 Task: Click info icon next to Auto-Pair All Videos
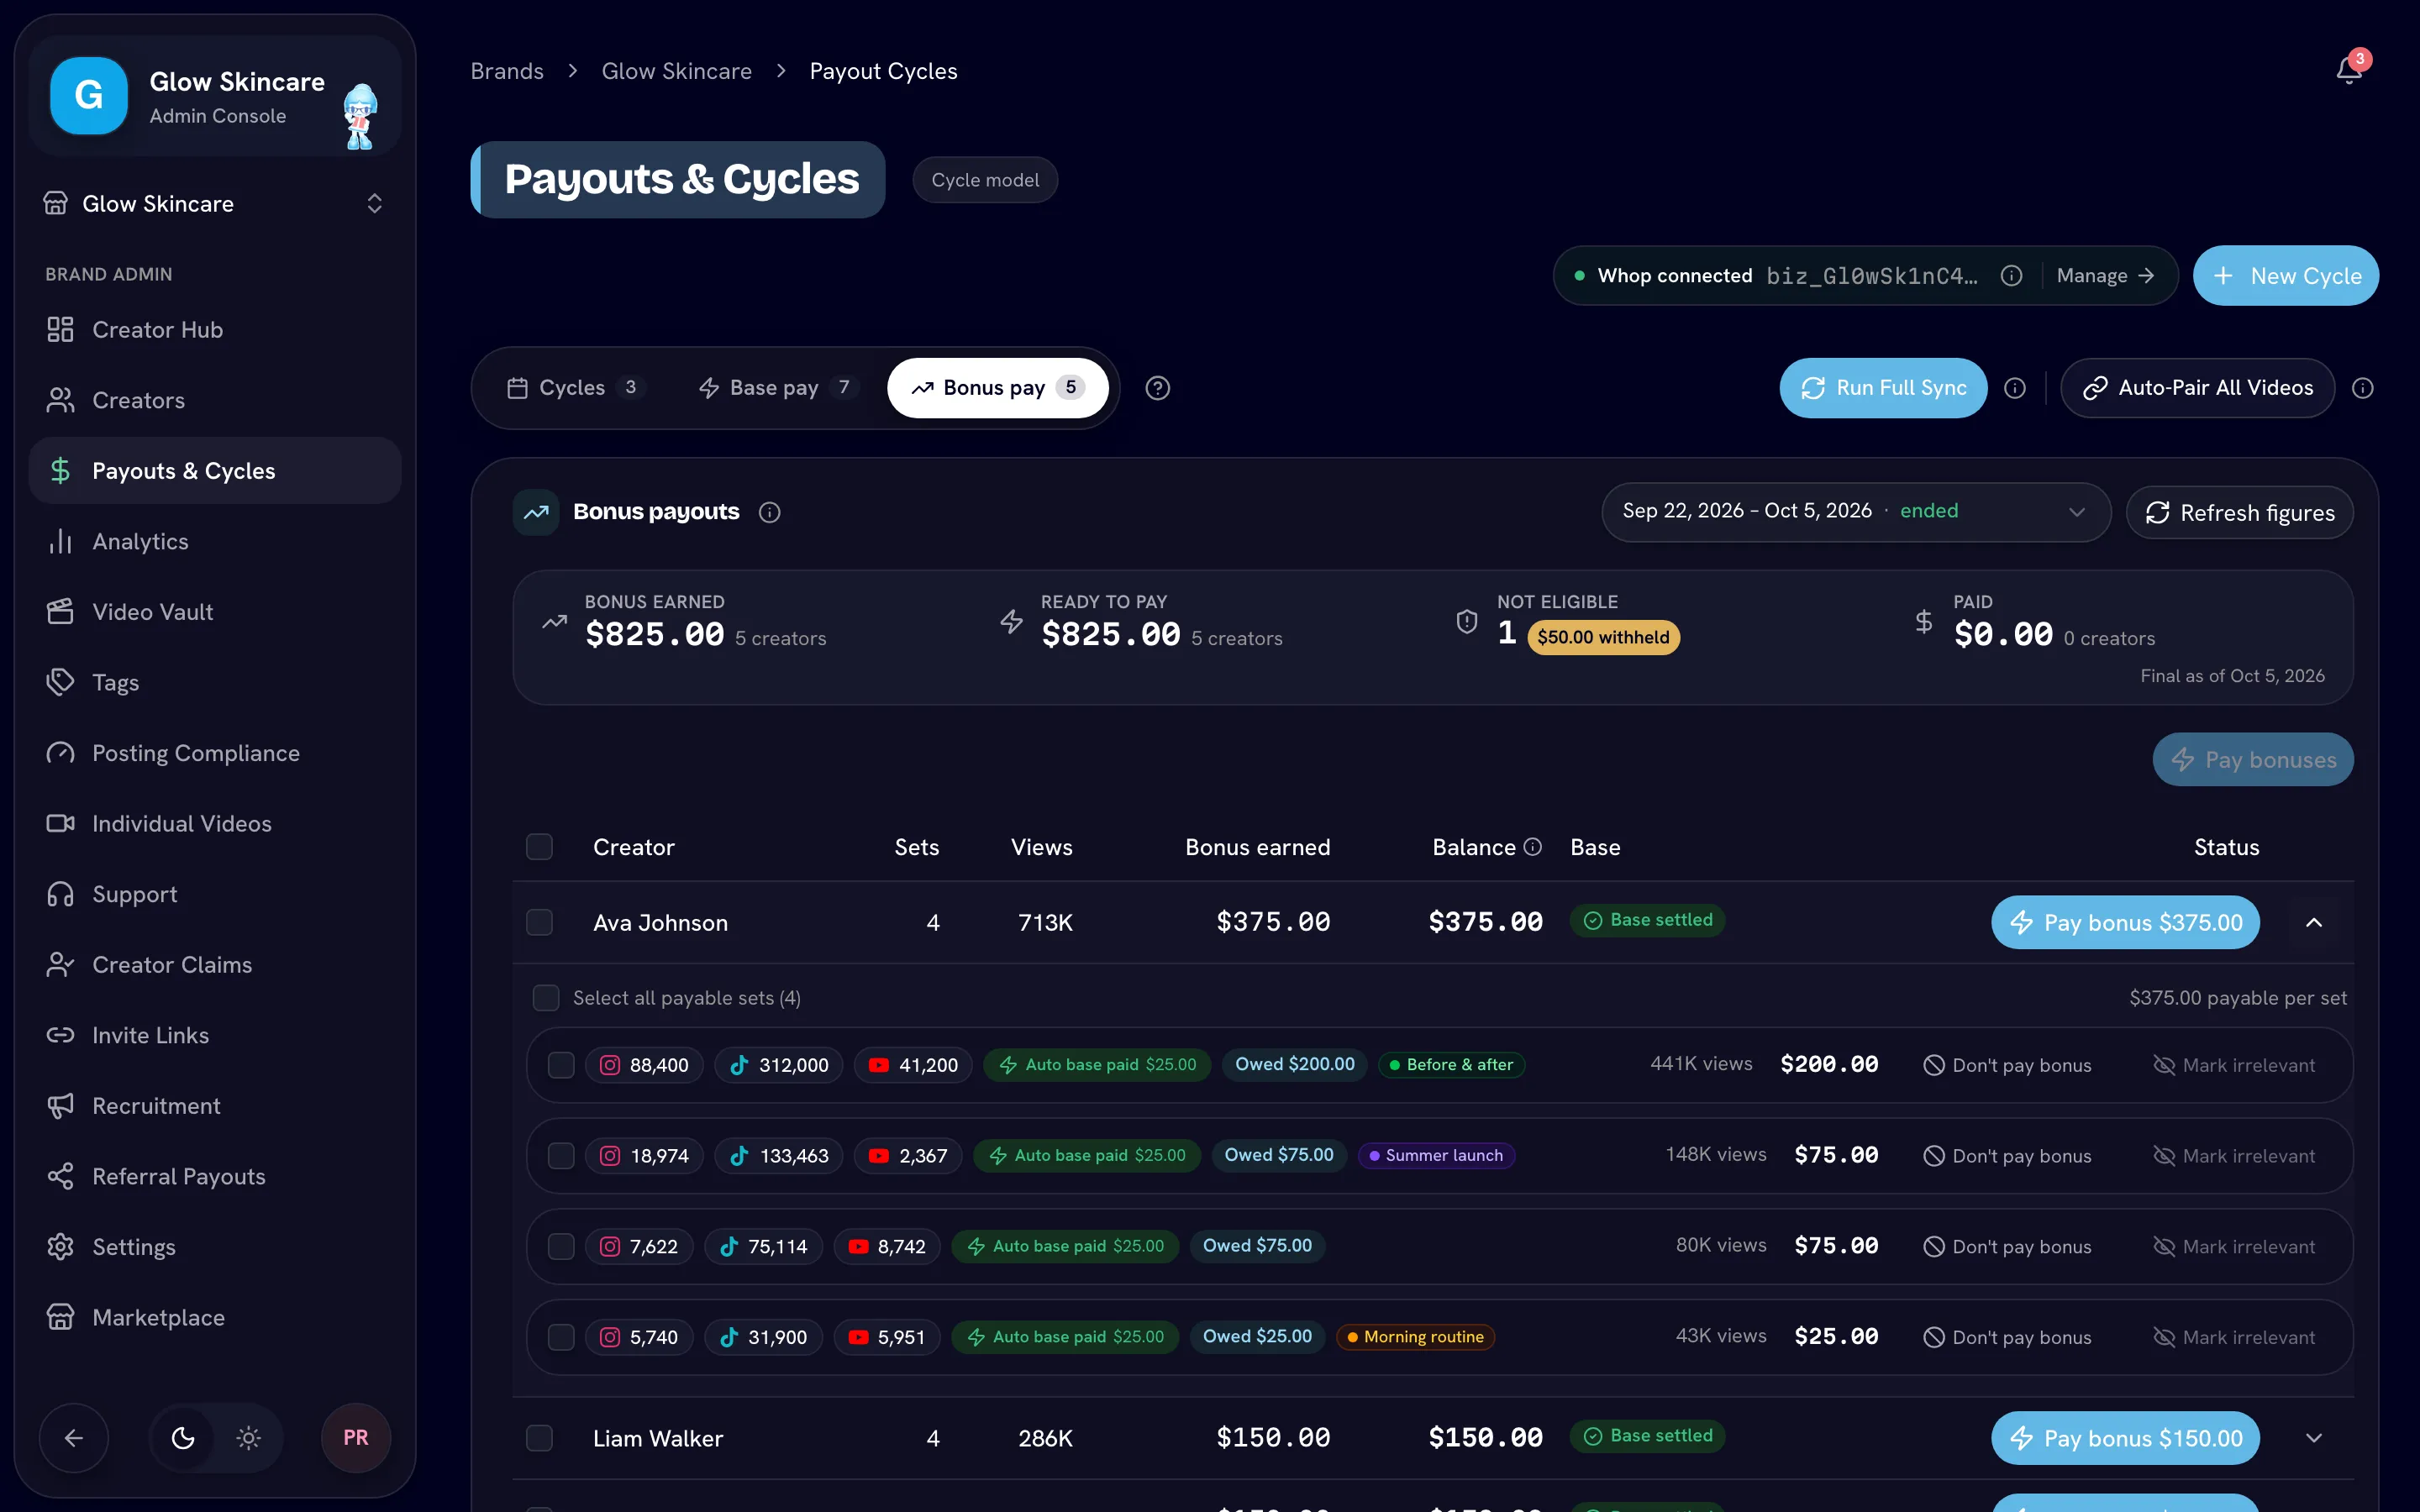click(x=2363, y=388)
